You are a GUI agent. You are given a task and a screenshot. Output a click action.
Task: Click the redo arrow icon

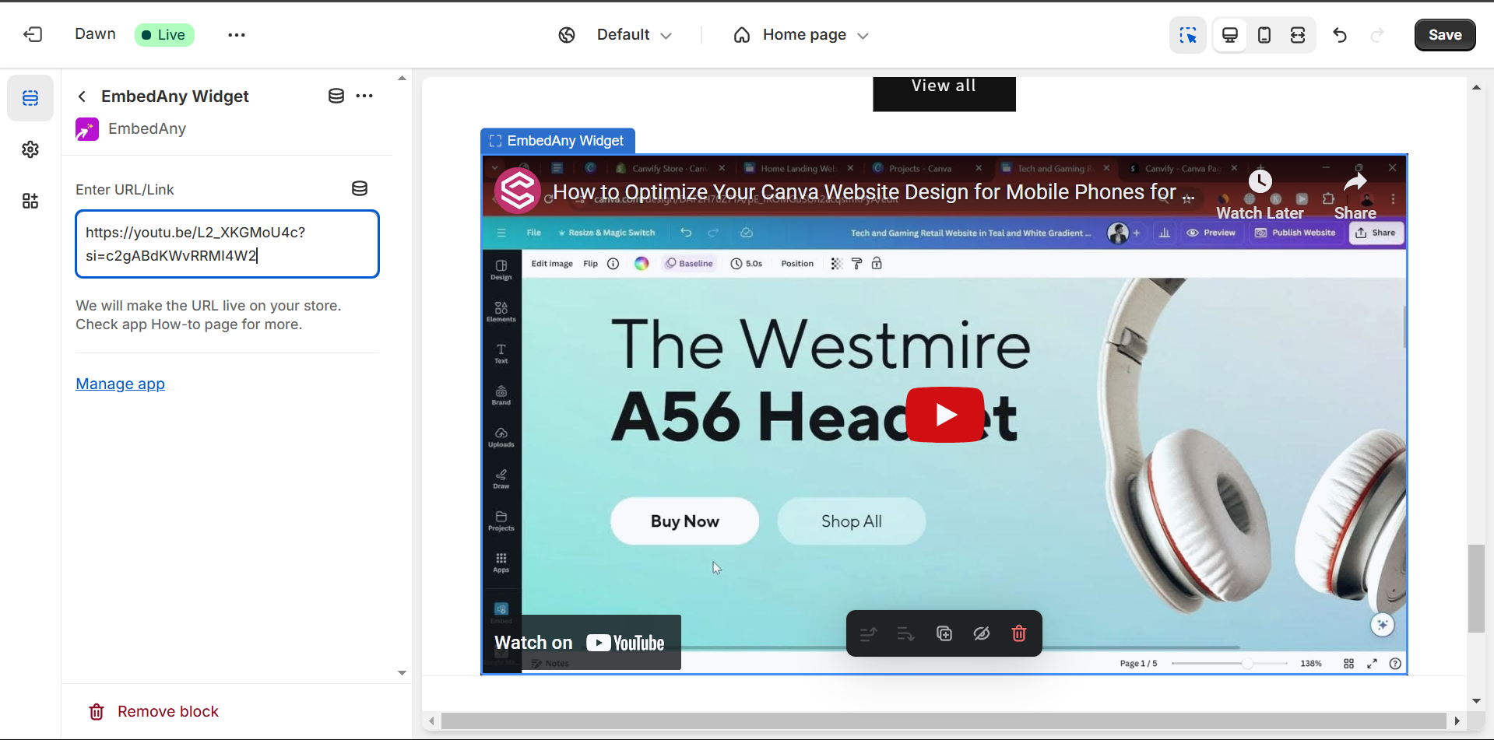1377,35
